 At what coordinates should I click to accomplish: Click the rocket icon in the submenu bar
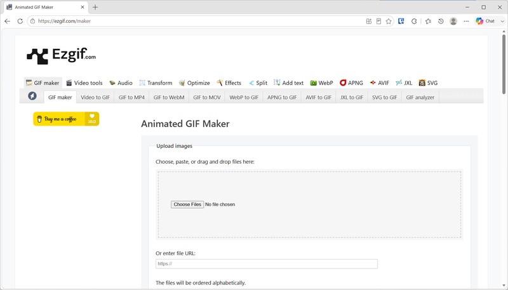(32, 96)
